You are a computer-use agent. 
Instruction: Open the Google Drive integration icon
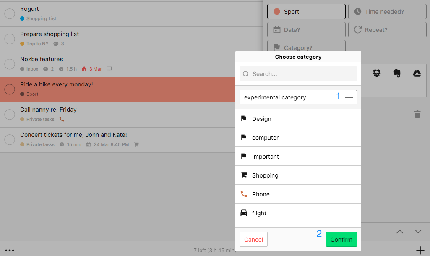point(417,73)
